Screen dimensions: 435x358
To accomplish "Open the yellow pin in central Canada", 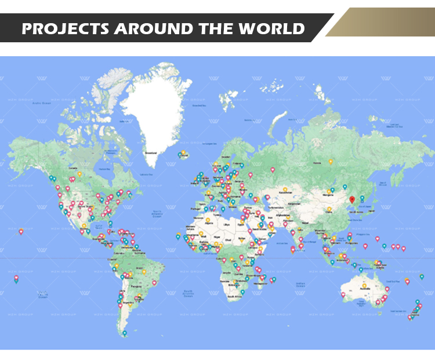I will click(79, 174).
